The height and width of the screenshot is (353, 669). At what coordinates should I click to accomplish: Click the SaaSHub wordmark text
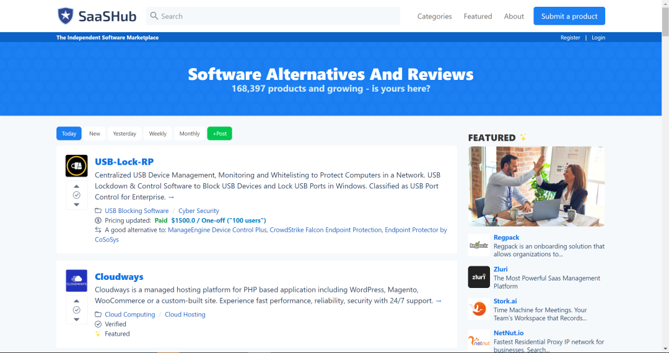click(x=108, y=16)
